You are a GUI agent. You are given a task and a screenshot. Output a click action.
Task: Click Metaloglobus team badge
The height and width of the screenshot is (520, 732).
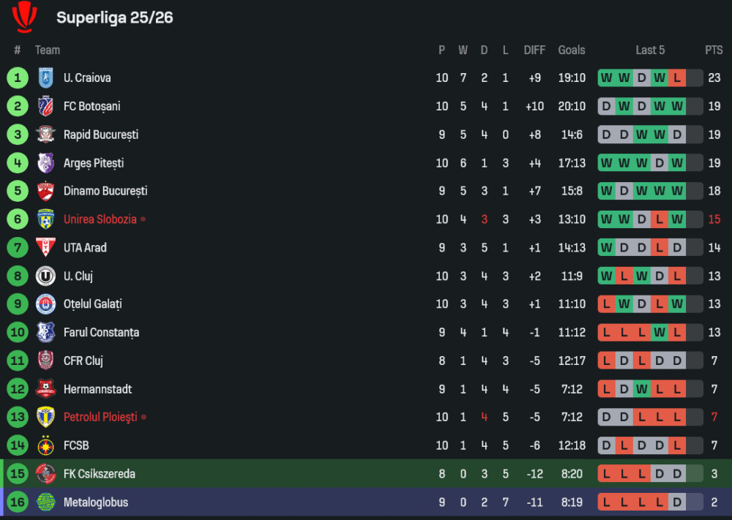(x=45, y=502)
